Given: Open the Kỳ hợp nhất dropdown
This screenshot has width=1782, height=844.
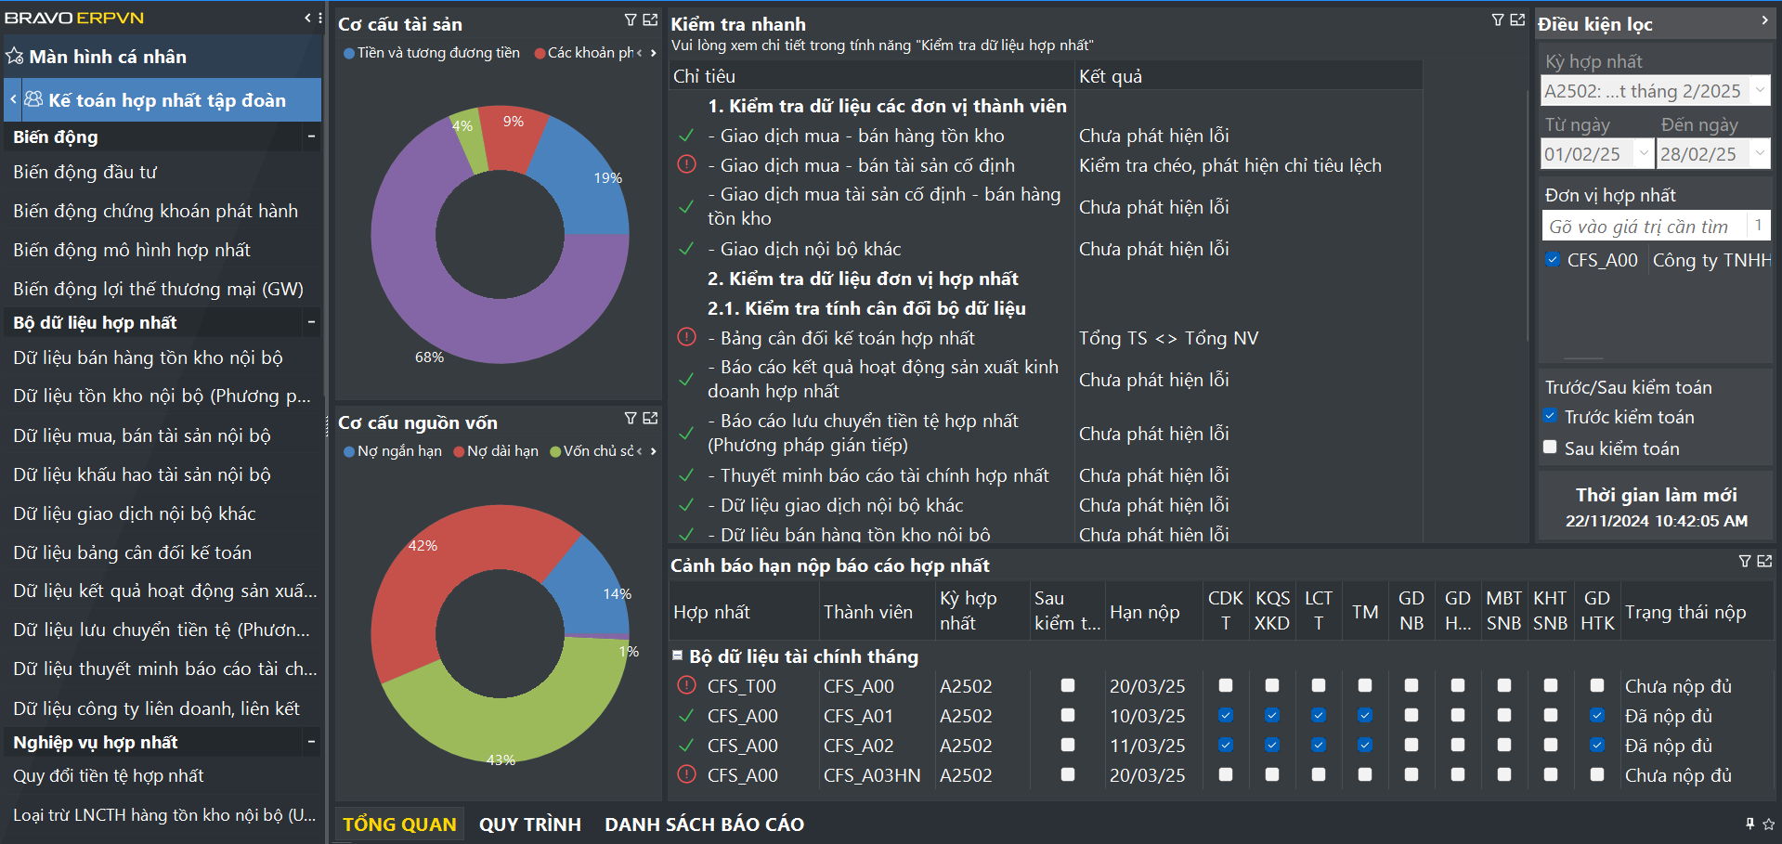Looking at the screenshot, I should [x=1759, y=91].
